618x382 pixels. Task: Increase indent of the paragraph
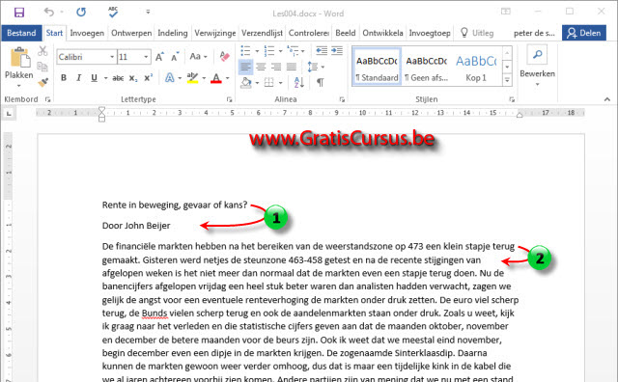tap(337, 51)
